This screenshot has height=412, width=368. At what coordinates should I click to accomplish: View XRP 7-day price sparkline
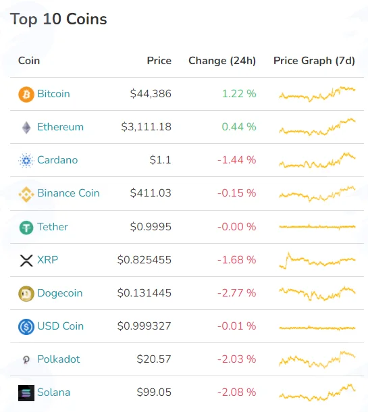point(317,261)
